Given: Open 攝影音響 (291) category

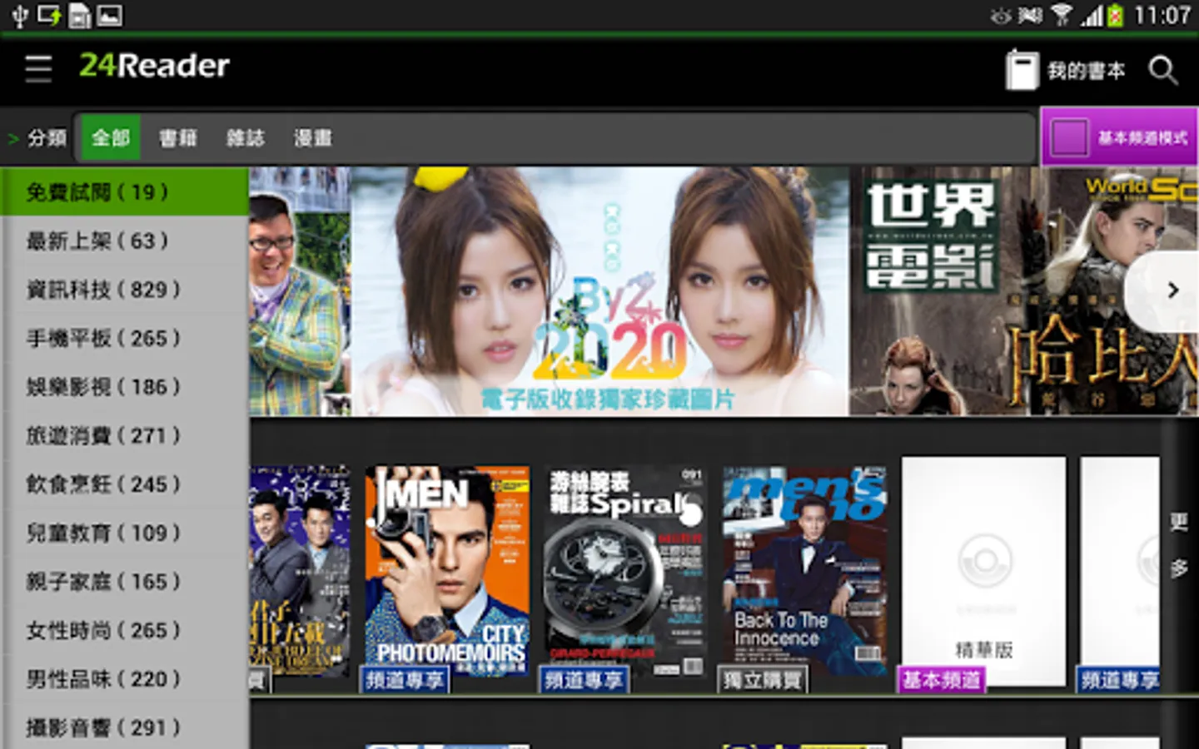Looking at the screenshot, I should click(124, 727).
